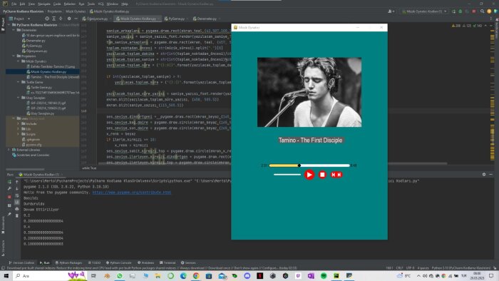Image resolution: width=499 pixels, height=281 pixels.
Task: Restore layout icon in Run panel
Action: (x=9, y=205)
